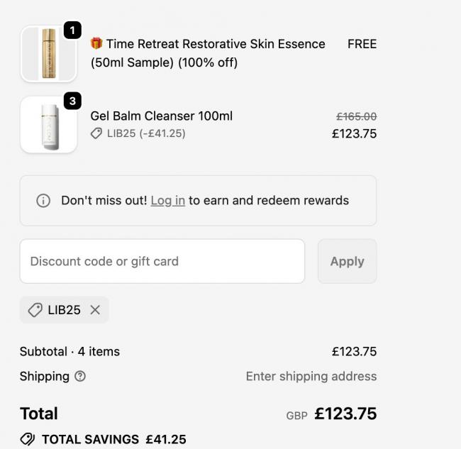The height and width of the screenshot is (449, 461).
Task: Click the Enter shipping address text
Action: (311, 377)
